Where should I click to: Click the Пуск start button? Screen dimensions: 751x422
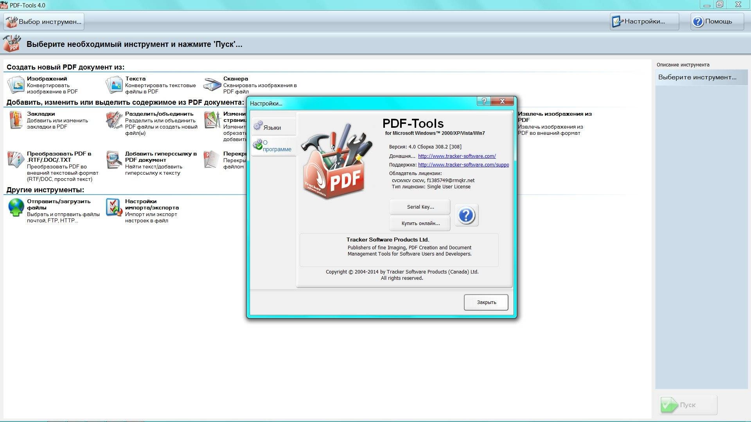coord(688,405)
